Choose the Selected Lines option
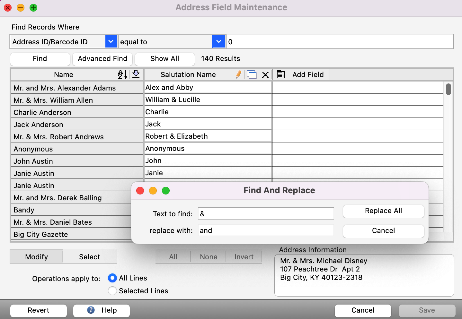The image size is (462, 319). [x=112, y=291]
